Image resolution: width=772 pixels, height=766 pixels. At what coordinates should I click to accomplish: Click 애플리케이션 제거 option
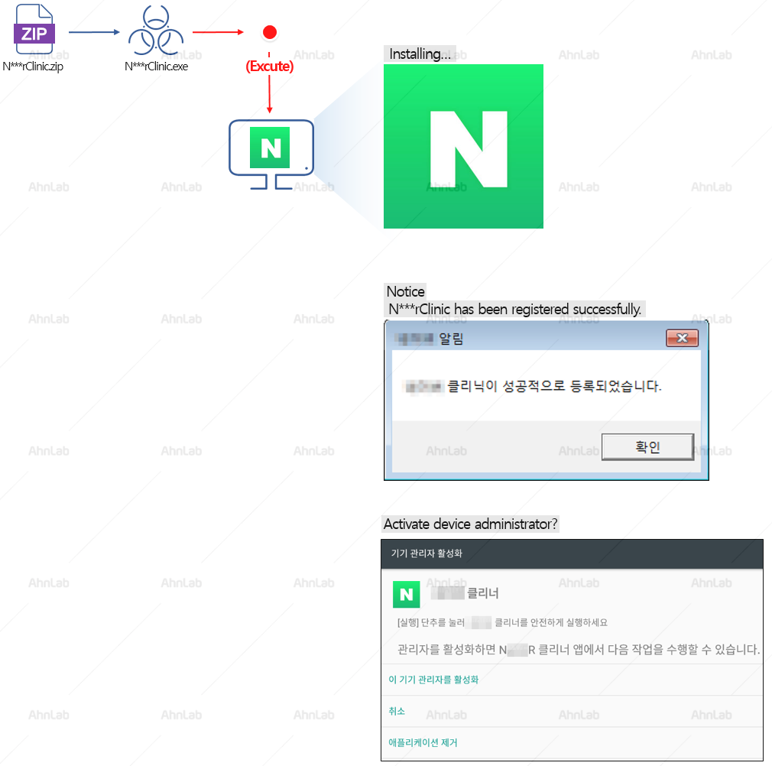pyautogui.click(x=423, y=742)
